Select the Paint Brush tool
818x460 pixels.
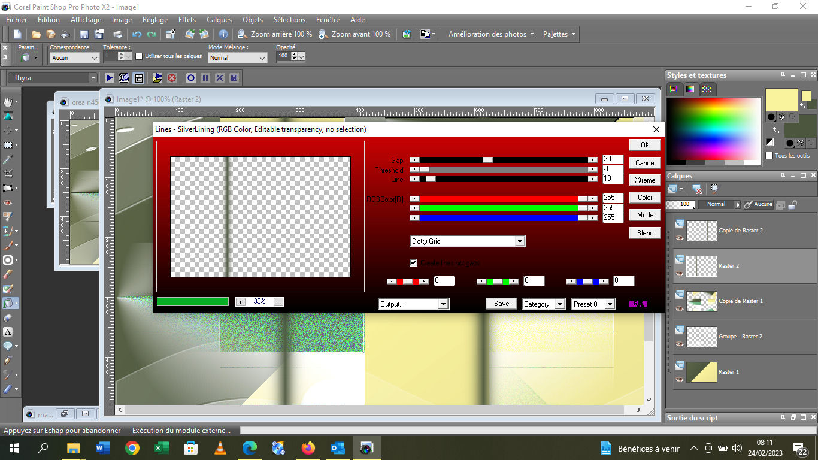8,246
